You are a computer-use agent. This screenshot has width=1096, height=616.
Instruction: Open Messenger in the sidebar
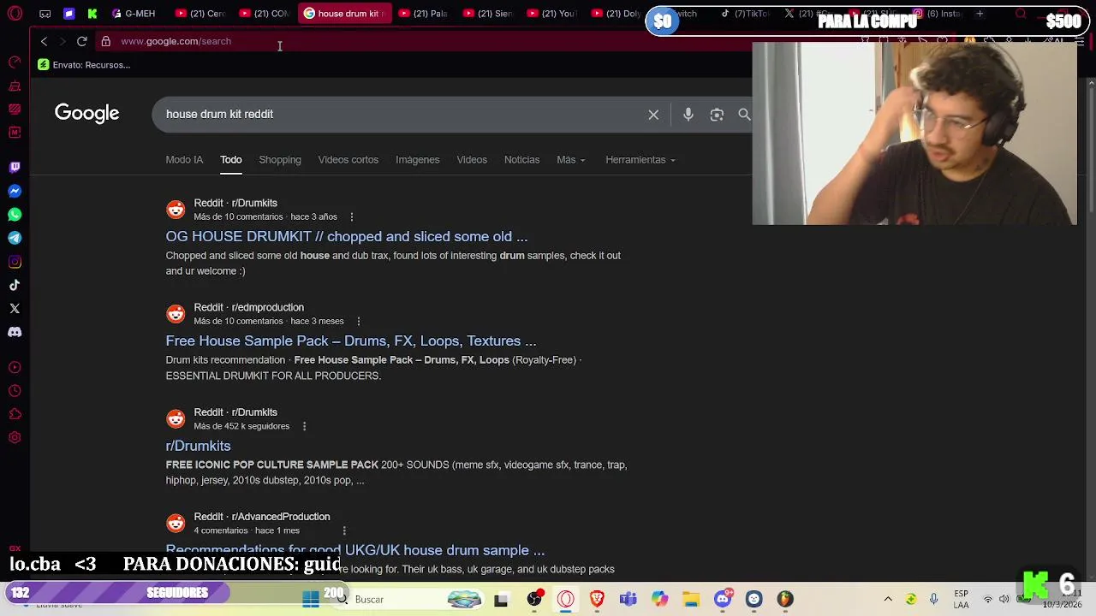[15, 191]
